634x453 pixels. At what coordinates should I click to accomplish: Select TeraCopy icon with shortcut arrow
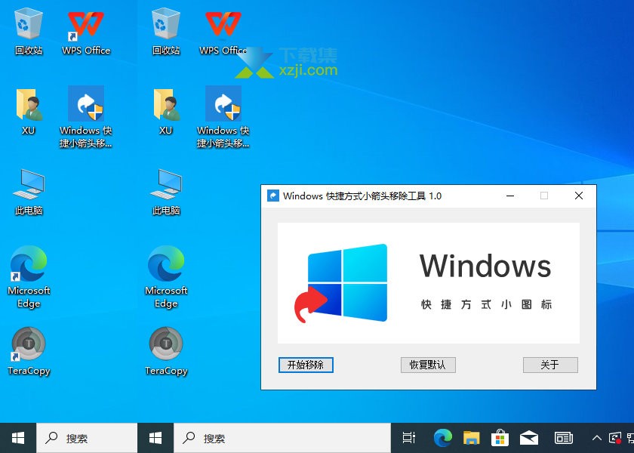(29, 352)
